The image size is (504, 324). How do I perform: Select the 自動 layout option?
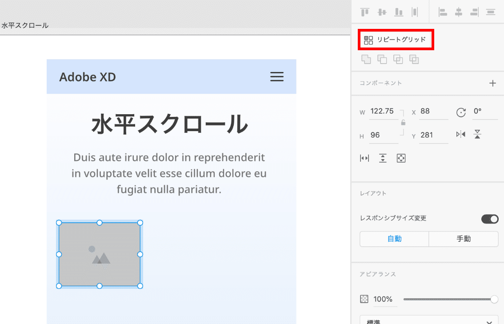394,239
